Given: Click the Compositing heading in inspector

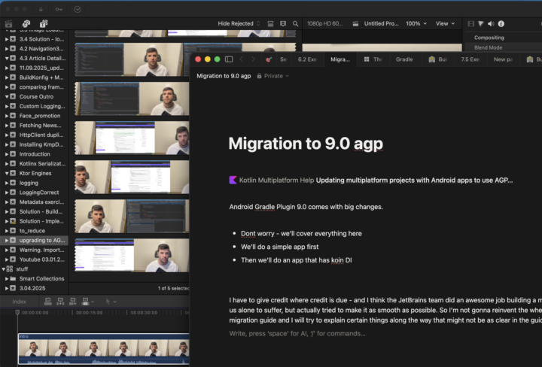Looking at the screenshot, I should point(489,38).
